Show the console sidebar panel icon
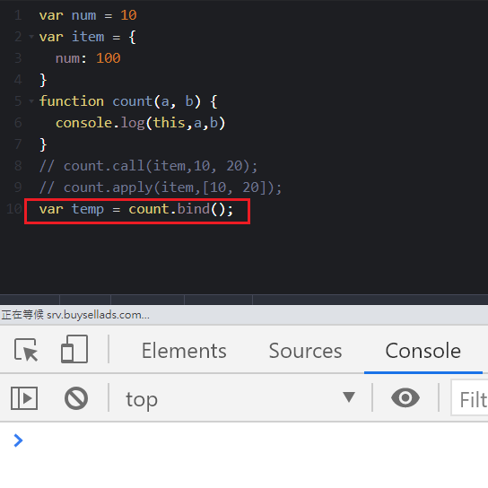Screen dimensions: 488x488 [x=24, y=398]
